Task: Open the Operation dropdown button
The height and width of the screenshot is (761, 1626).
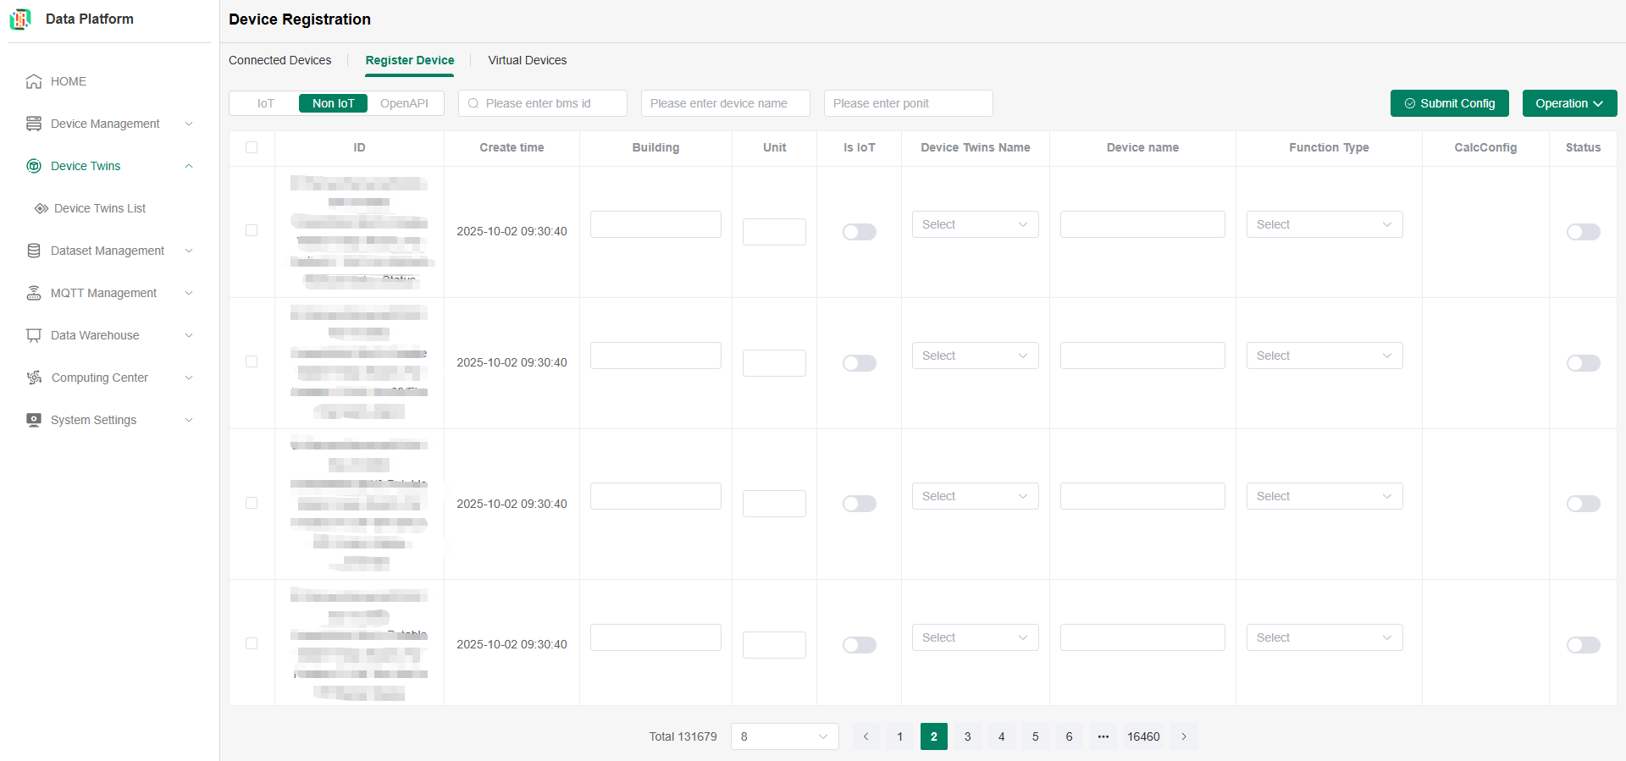Action: tap(1568, 103)
